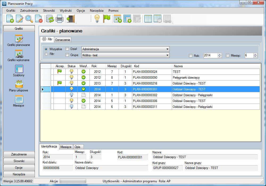Image resolution: width=266 pixels, height=186 pixels.
Task: Open the Grupa dropdown showing Krótka - test
Action: pyautogui.click(x=125, y=55)
